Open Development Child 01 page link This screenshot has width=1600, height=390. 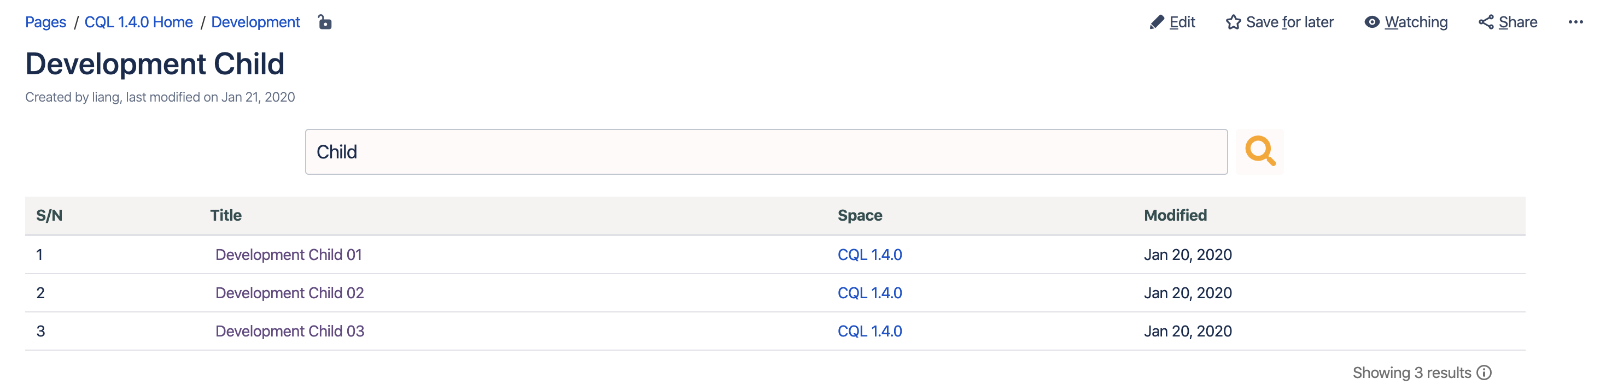pos(288,255)
